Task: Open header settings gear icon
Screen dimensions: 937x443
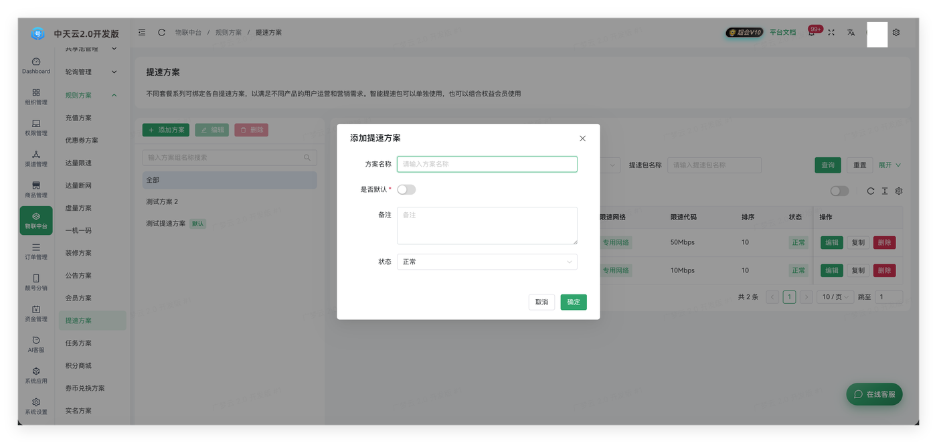Action: 896,32
